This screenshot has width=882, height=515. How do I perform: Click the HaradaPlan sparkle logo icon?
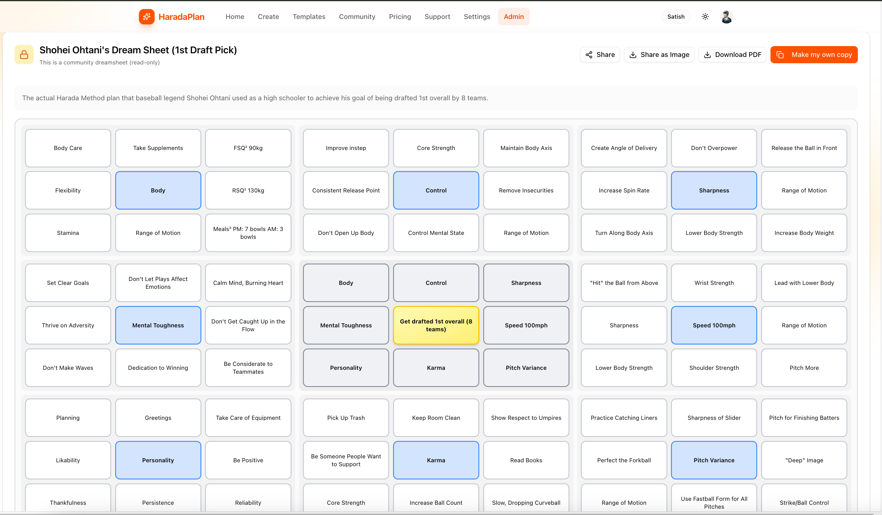pyautogui.click(x=147, y=17)
